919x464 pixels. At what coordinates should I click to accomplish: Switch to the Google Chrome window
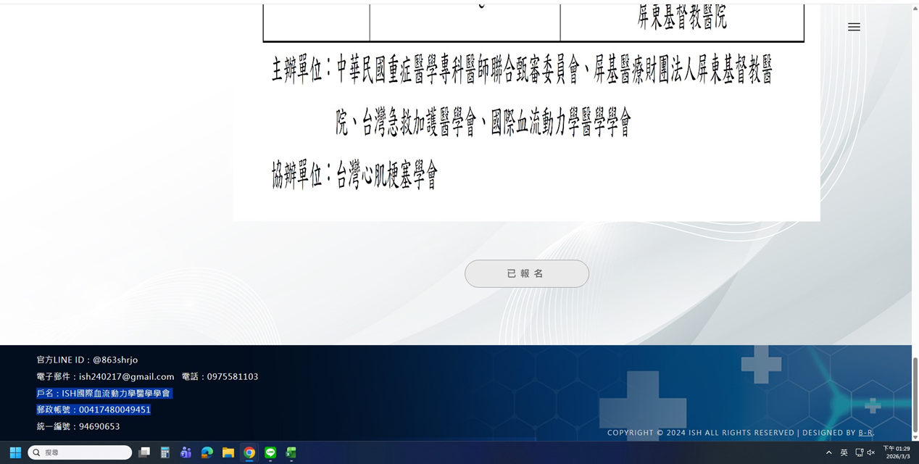point(249,452)
